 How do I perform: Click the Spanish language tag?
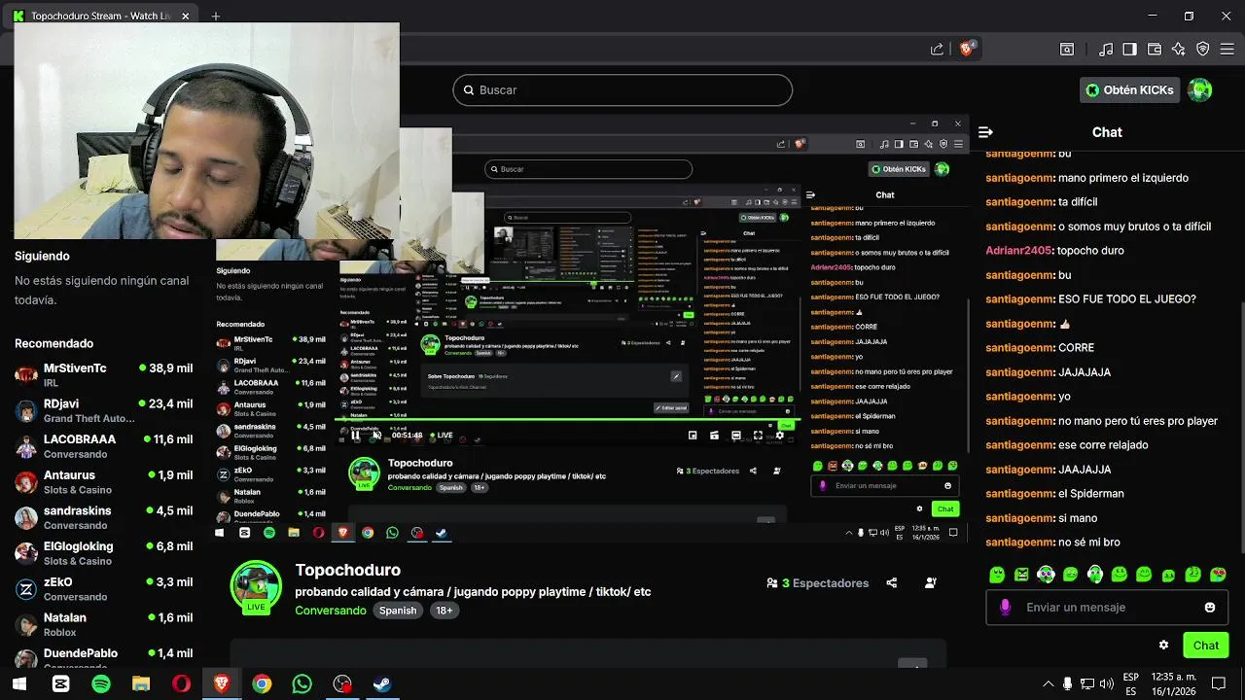pos(398,611)
